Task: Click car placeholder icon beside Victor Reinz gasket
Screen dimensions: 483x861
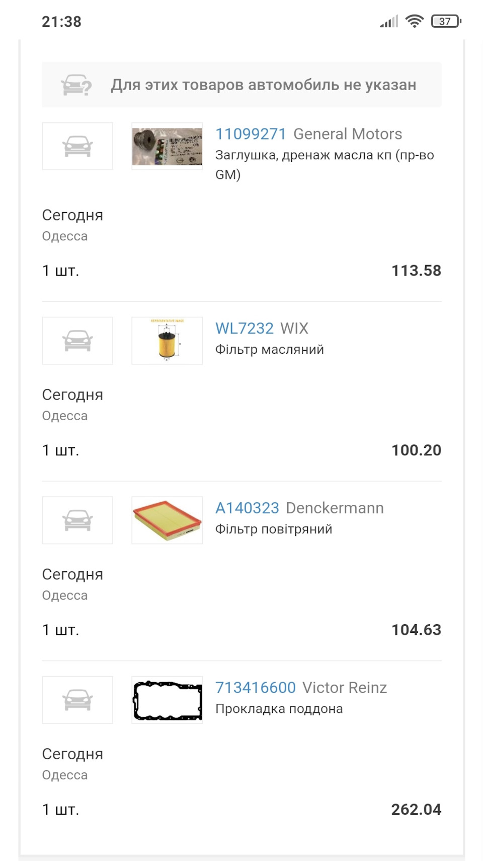Action: (77, 700)
